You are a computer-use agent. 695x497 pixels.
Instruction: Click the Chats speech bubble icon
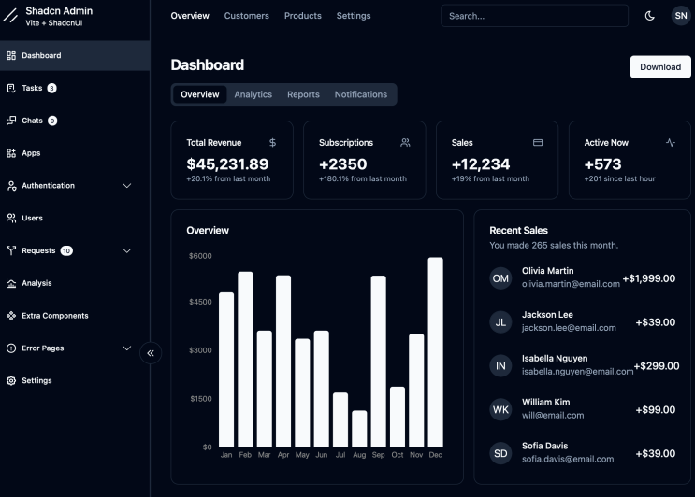11,121
